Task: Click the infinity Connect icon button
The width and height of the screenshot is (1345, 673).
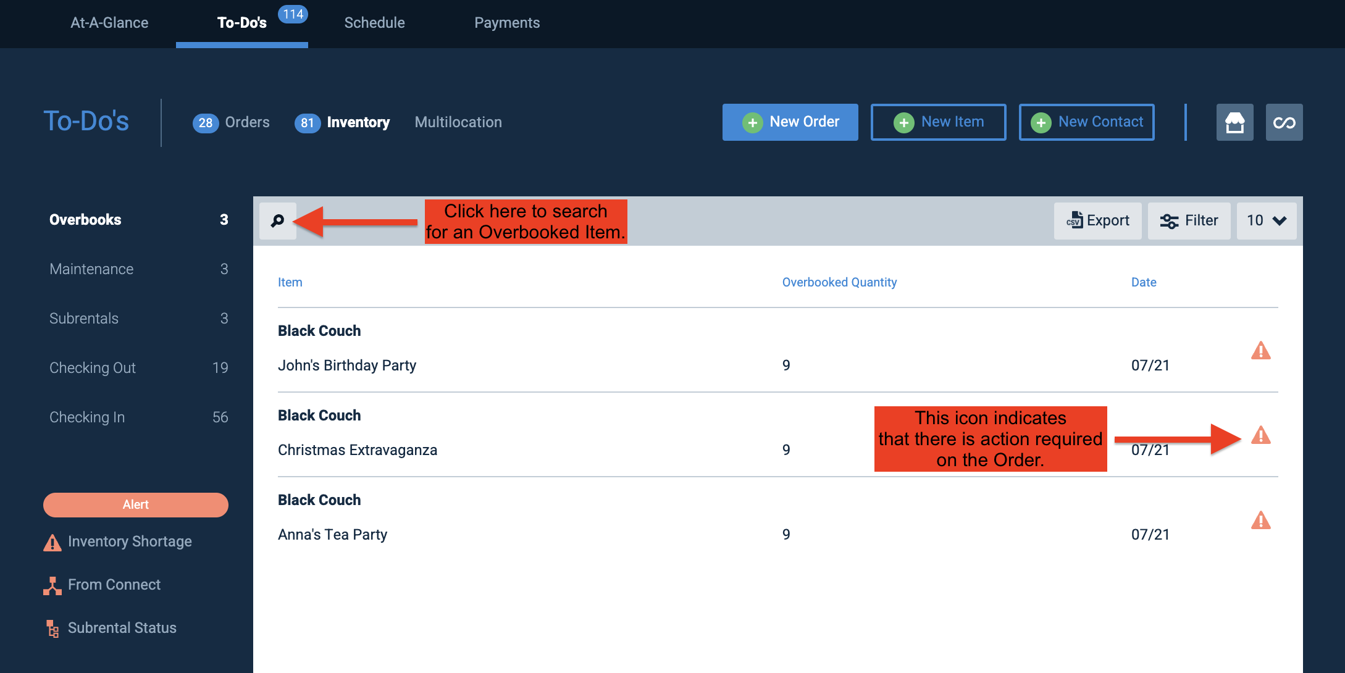Action: click(x=1284, y=122)
